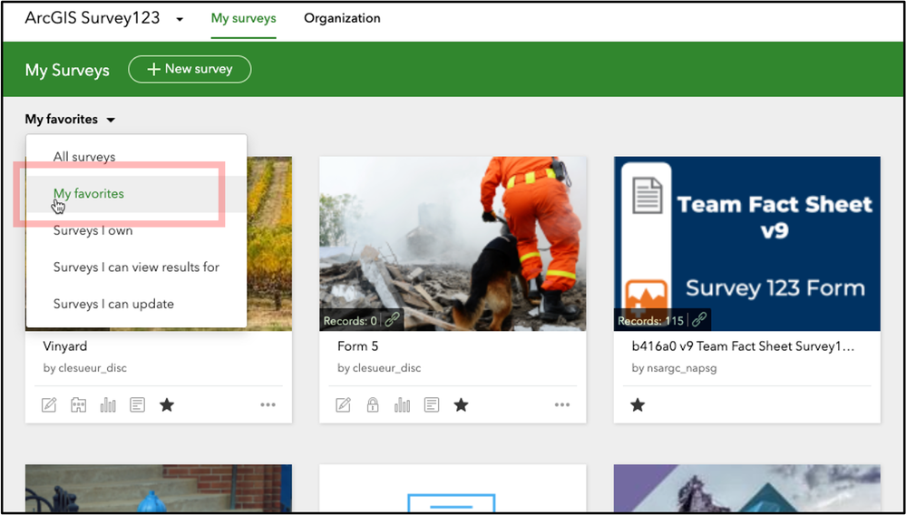This screenshot has width=906, height=515.
Task: Open more options ellipsis on Vinyard card
Action: coord(268,405)
